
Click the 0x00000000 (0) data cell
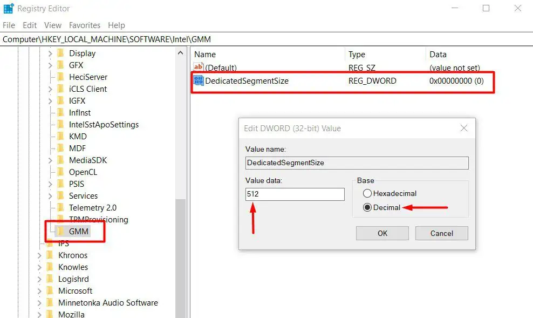(456, 81)
